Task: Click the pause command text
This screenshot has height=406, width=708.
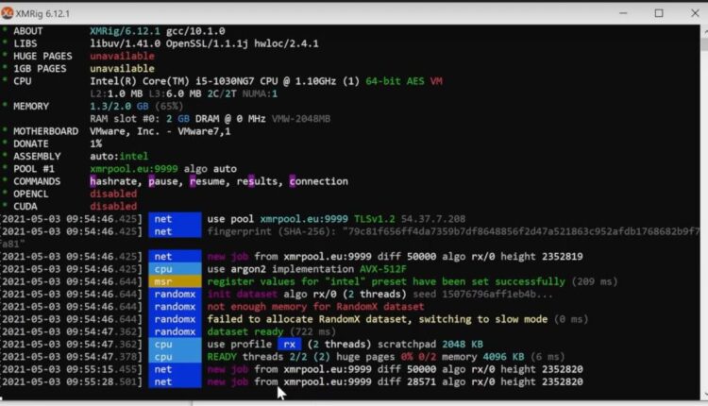Action: coord(164,181)
